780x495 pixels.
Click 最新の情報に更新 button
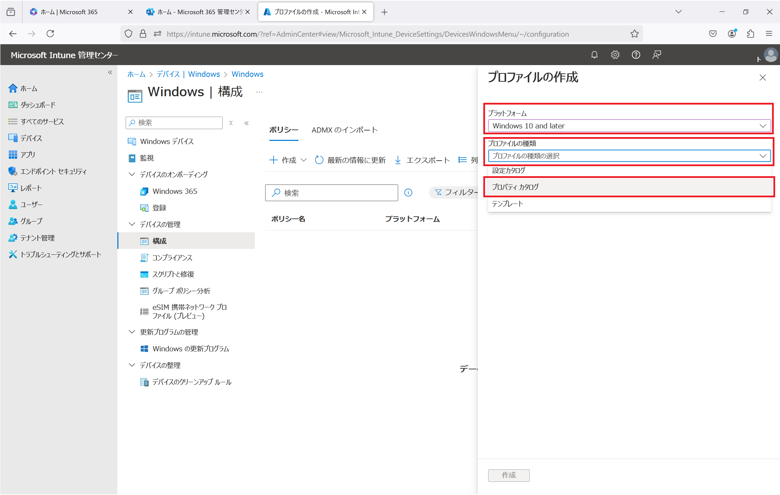[x=350, y=160]
